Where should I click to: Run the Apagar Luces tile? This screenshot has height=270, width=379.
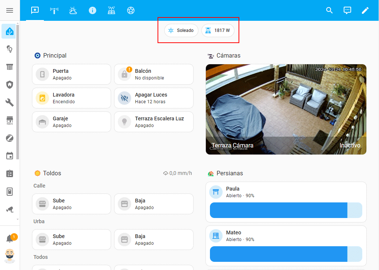[x=154, y=98]
